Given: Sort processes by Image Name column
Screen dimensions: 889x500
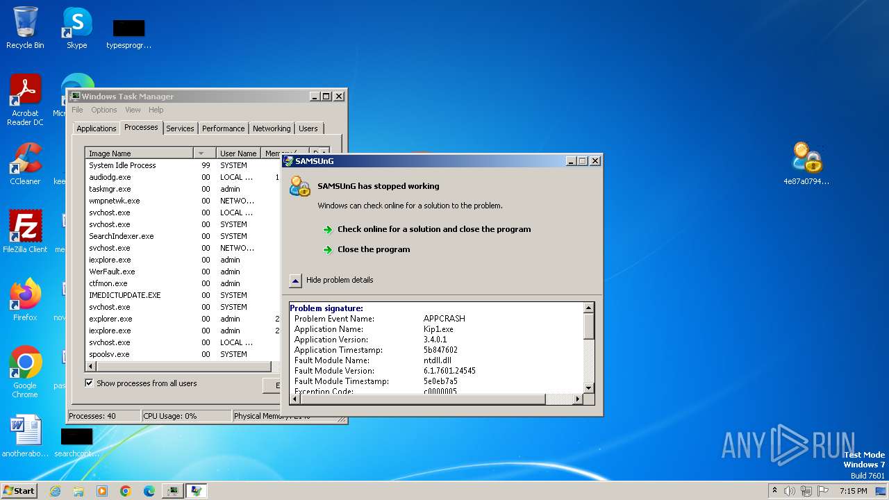Looking at the screenshot, I should [139, 153].
